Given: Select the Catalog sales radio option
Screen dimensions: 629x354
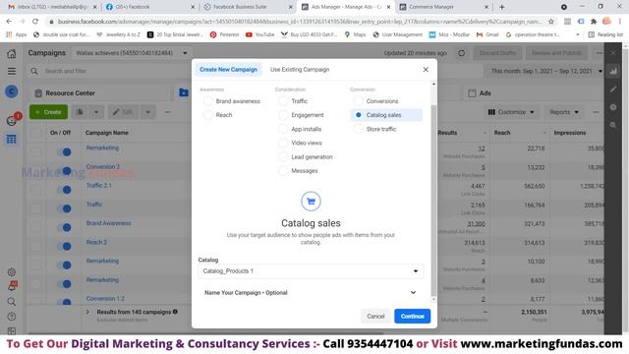Looking at the screenshot, I should [358, 115].
